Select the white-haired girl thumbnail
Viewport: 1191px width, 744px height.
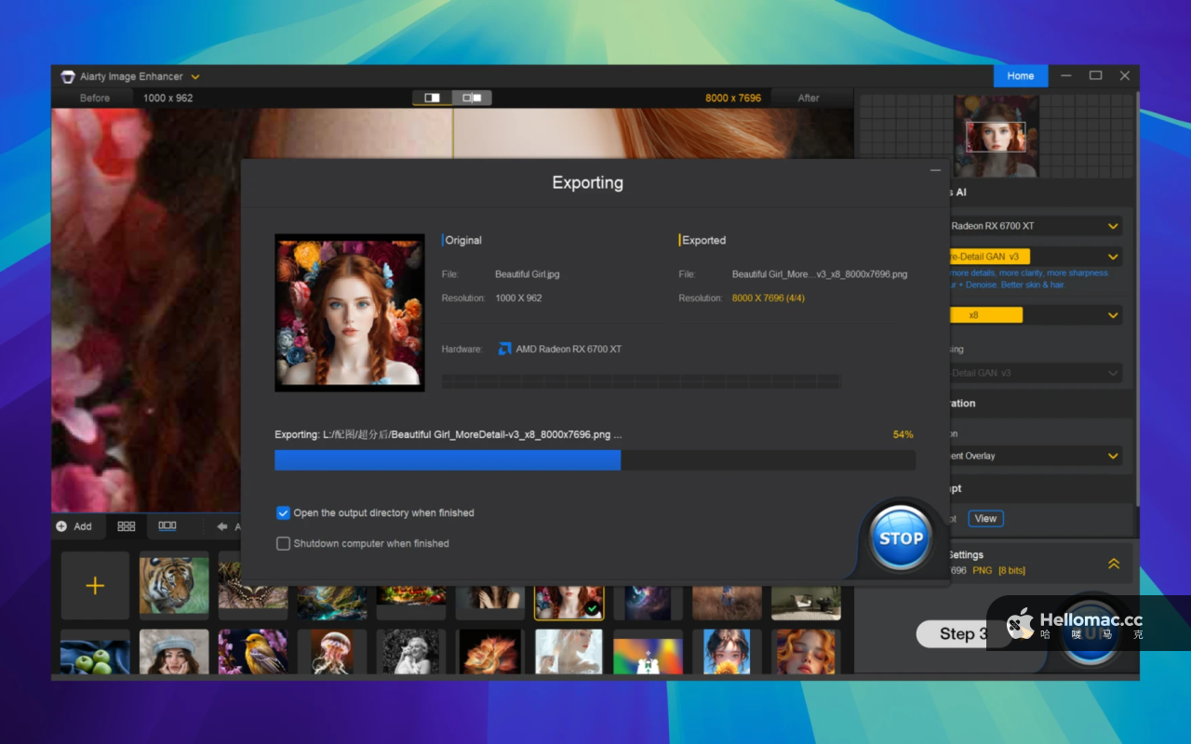point(569,652)
